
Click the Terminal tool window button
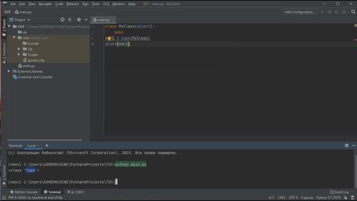click(52, 192)
